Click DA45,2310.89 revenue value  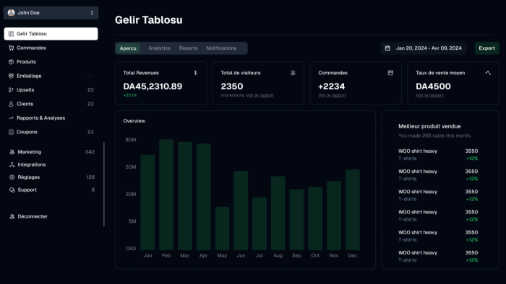[x=153, y=86]
